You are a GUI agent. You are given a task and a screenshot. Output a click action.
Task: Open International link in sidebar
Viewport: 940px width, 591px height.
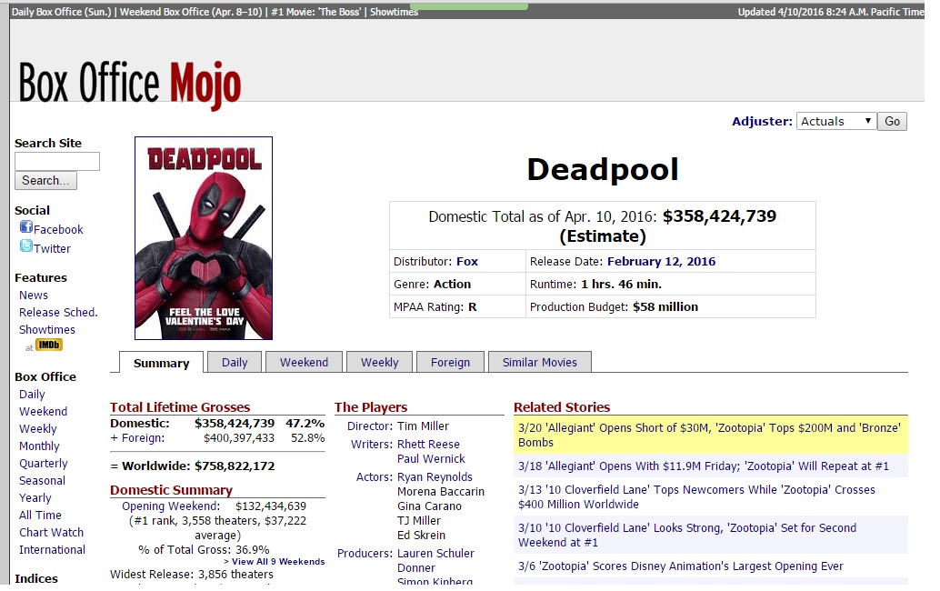[52, 550]
